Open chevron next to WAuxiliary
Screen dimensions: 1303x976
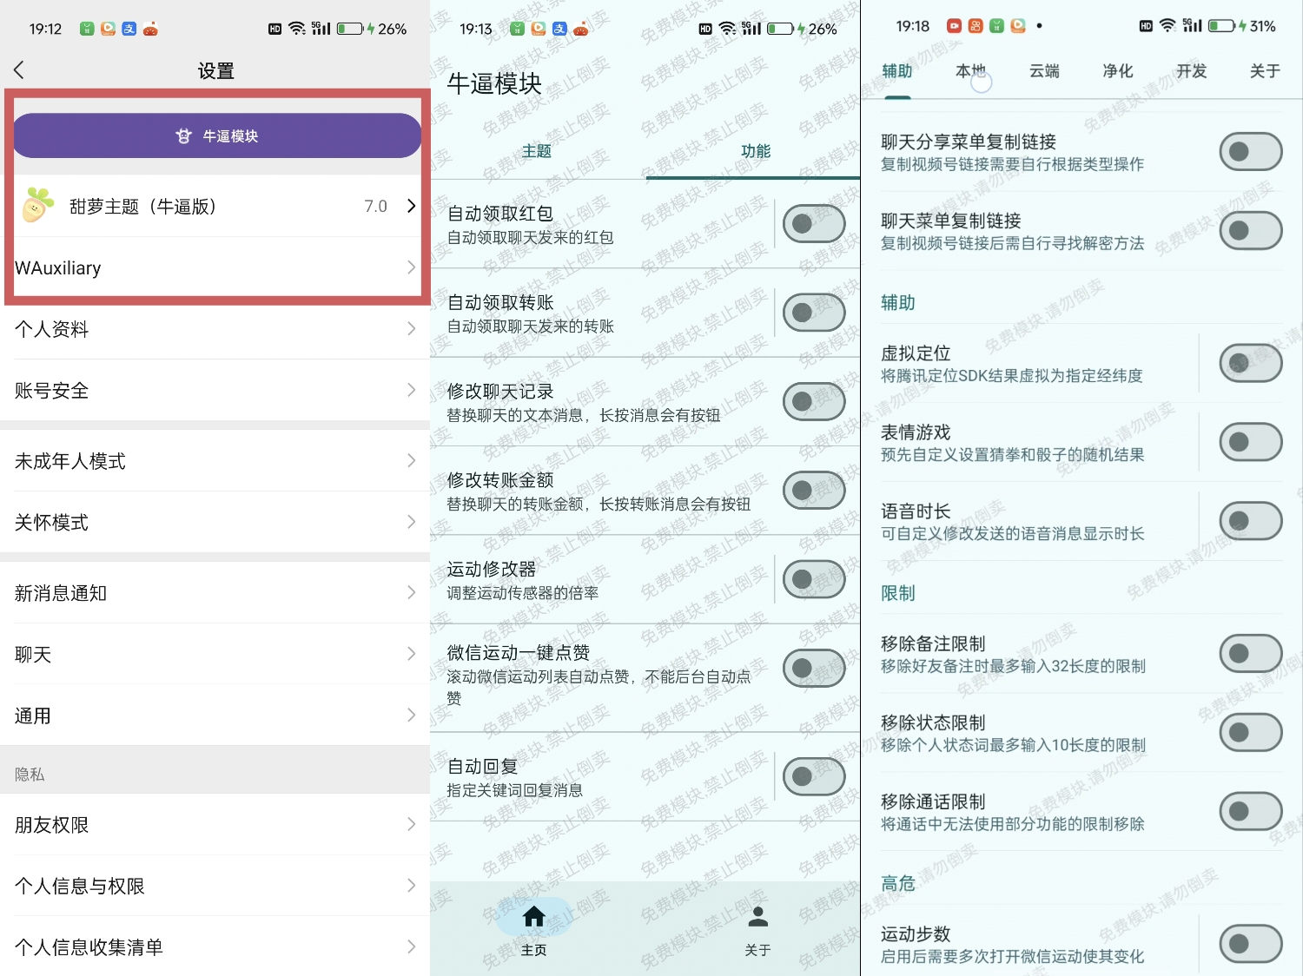[412, 267]
